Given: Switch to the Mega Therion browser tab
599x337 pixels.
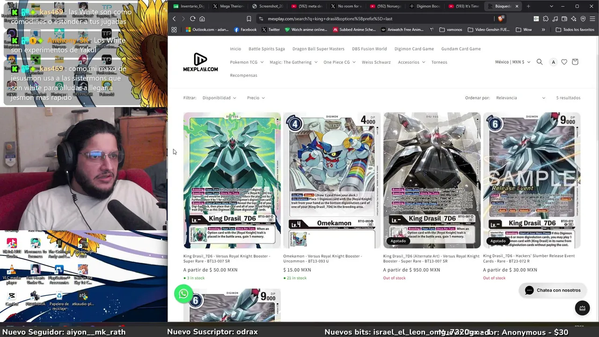Looking at the screenshot, I should [x=228, y=6].
